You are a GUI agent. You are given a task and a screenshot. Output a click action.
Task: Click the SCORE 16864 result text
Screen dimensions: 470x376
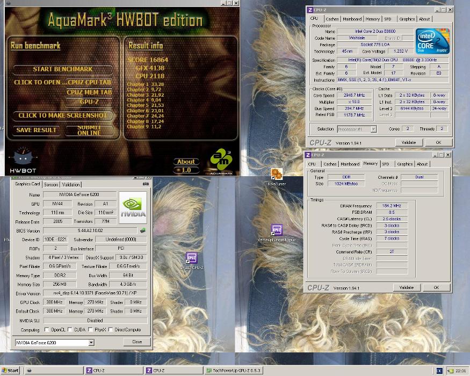[x=148, y=60]
